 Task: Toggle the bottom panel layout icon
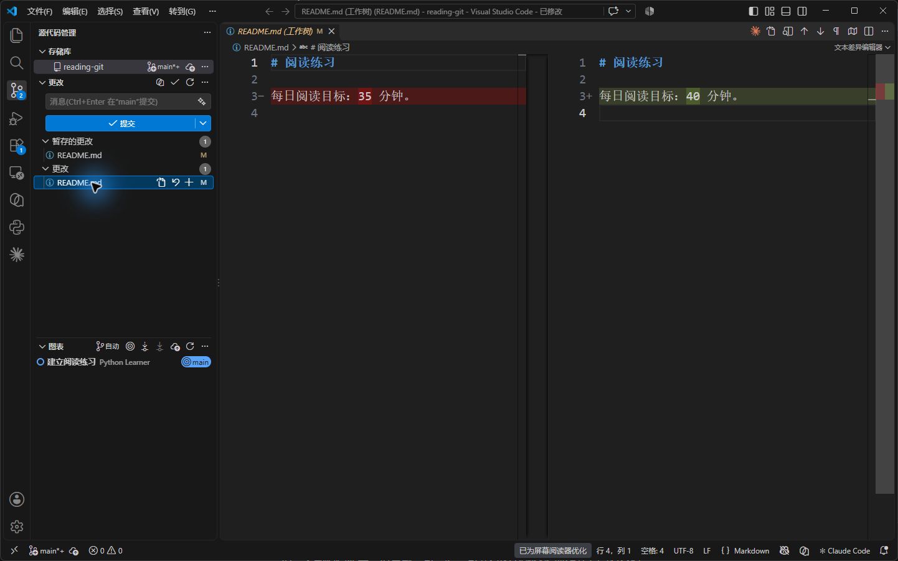(x=786, y=11)
